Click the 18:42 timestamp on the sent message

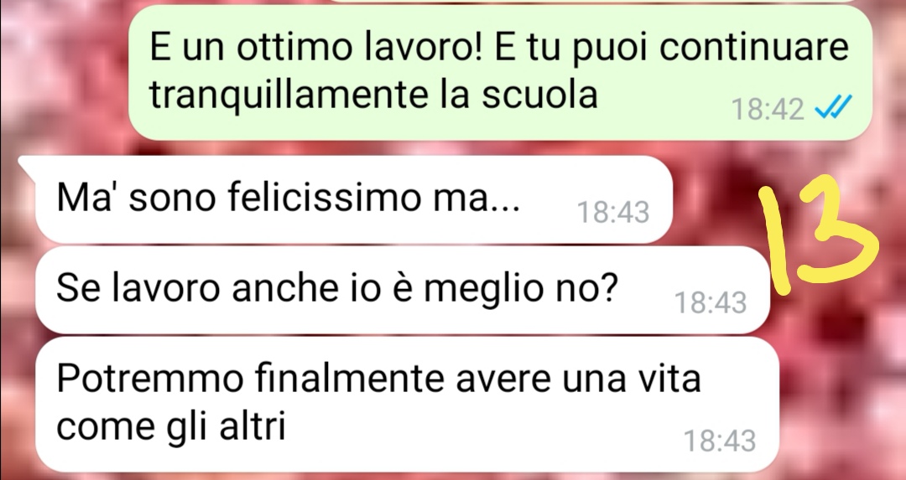point(768,108)
